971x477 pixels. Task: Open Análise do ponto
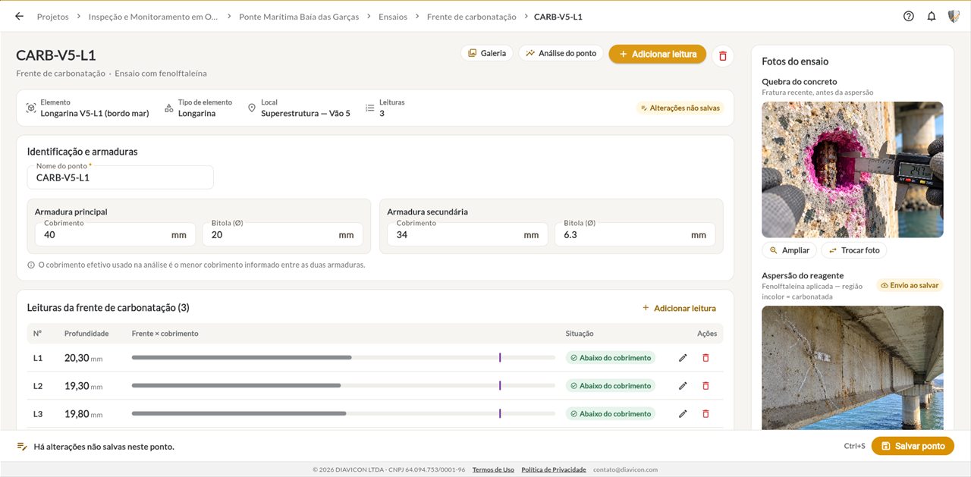point(561,54)
